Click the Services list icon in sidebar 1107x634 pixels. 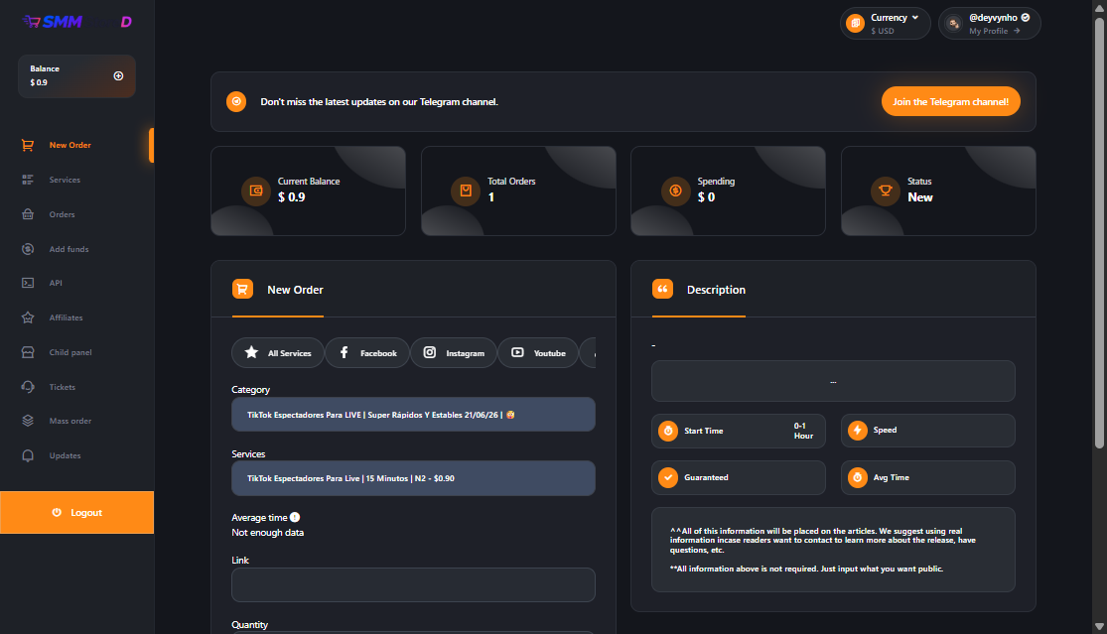click(x=28, y=180)
